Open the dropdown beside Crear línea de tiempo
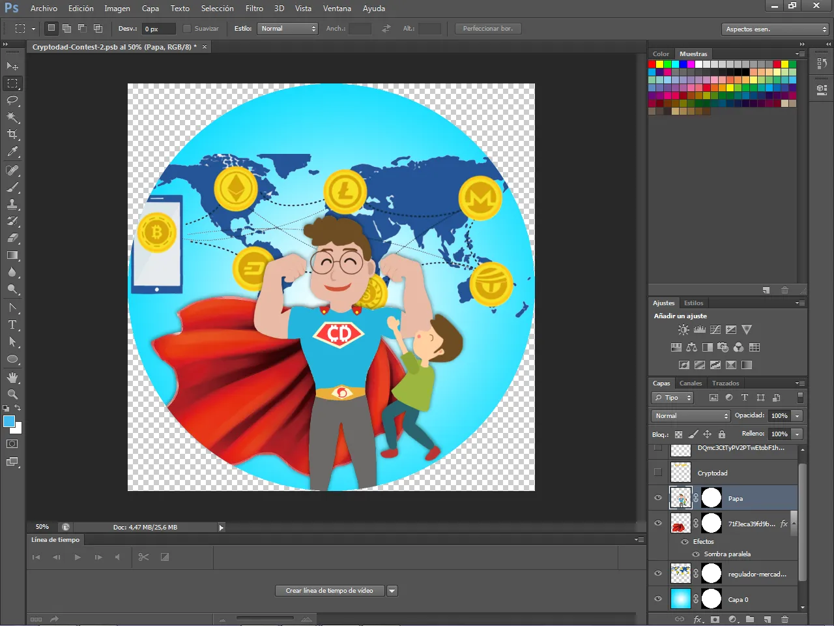Screen dimensions: 834x626 click(x=392, y=591)
